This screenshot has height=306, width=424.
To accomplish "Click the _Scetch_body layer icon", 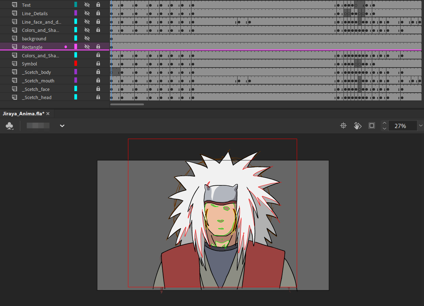I will [x=15, y=72].
